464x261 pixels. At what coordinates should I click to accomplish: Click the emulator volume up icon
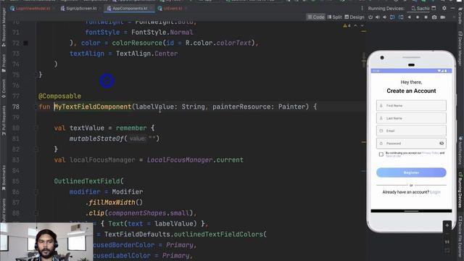tap(378, 17)
